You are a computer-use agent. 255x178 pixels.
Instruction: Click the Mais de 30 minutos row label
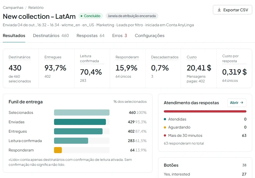click(185, 135)
